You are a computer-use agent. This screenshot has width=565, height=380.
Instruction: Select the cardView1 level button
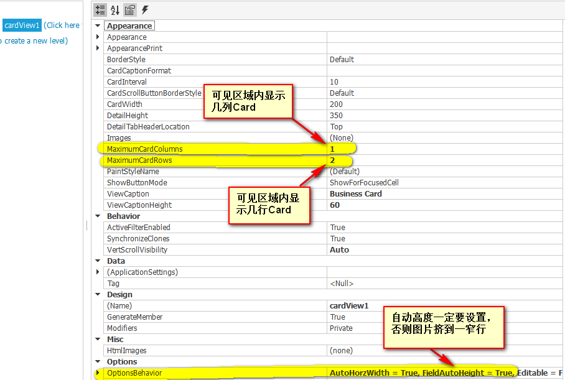click(22, 25)
